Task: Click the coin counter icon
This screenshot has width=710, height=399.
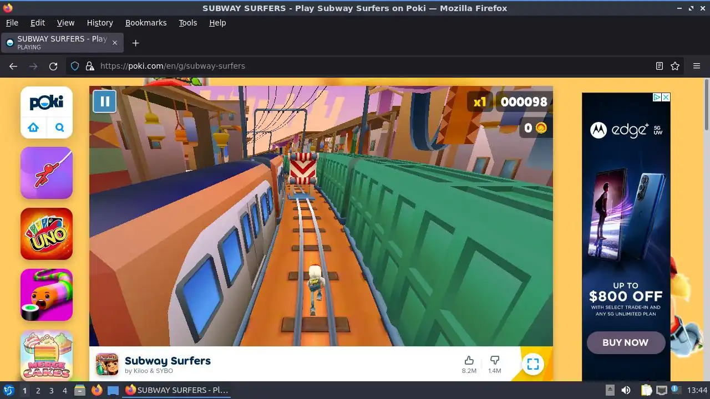Action: pyautogui.click(x=541, y=128)
